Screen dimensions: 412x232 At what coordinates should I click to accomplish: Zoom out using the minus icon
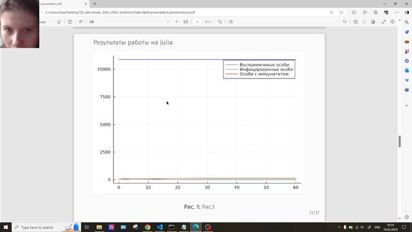pos(168,22)
